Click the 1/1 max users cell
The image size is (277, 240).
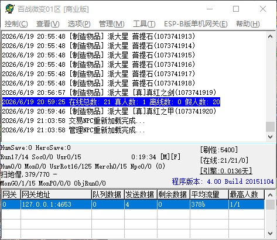click(x=247, y=204)
